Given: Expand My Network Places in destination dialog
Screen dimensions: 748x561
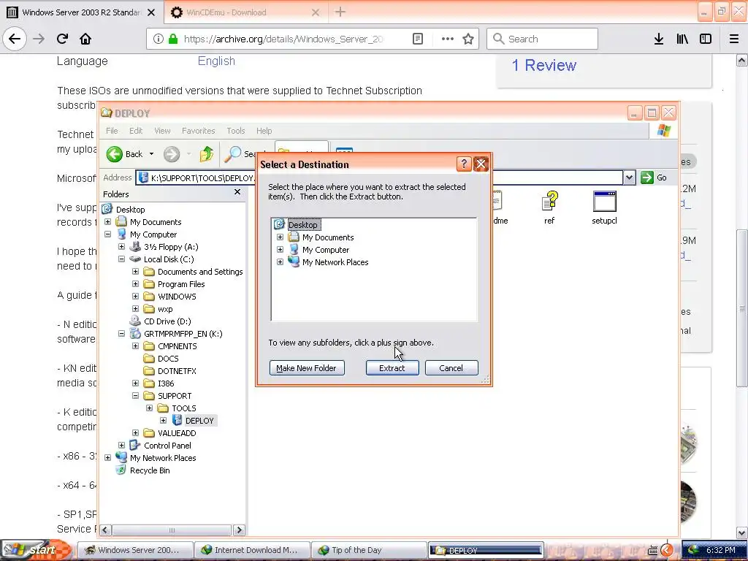Looking at the screenshot, I should 280,262.
